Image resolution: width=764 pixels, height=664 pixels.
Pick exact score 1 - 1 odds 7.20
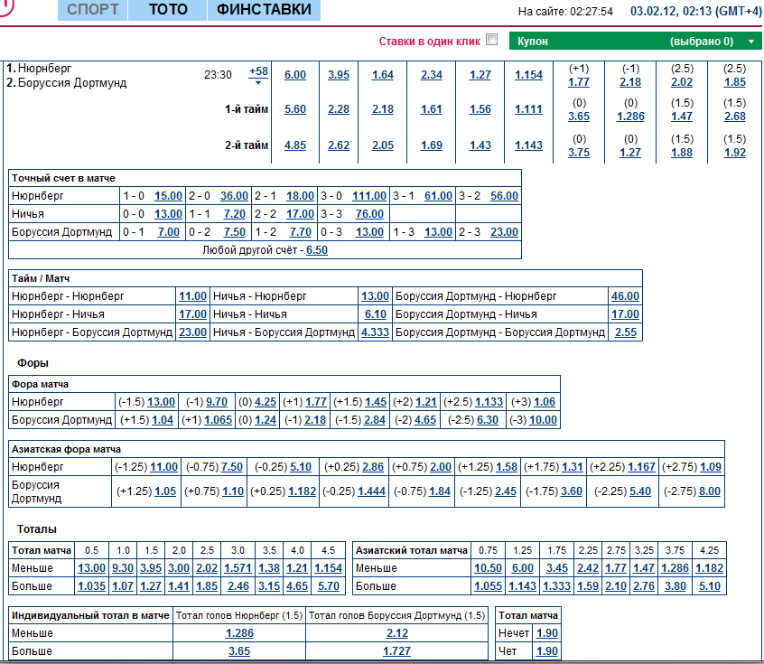[235, 214]
